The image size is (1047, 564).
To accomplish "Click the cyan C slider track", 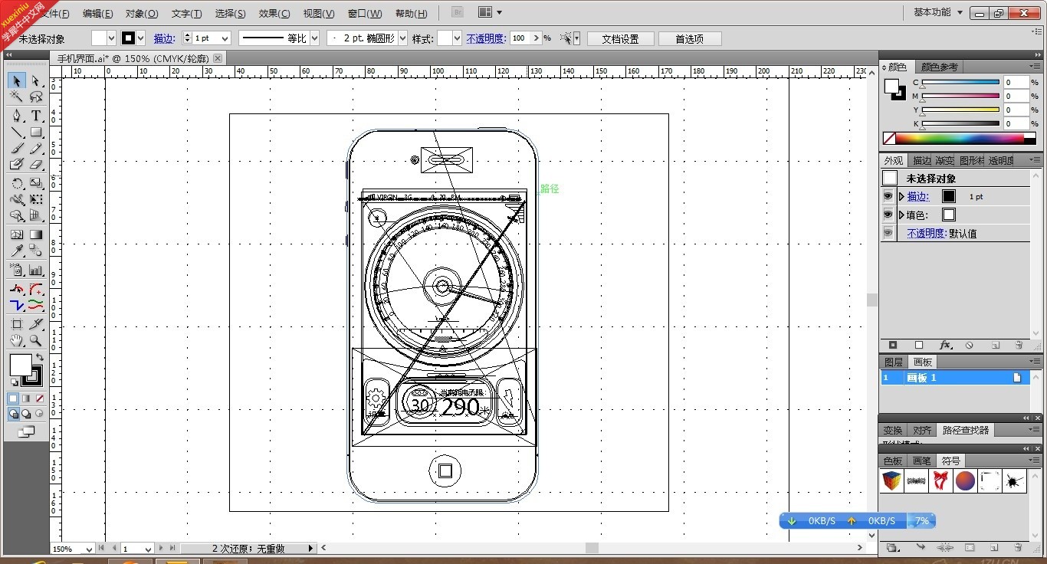I will 960,82.
